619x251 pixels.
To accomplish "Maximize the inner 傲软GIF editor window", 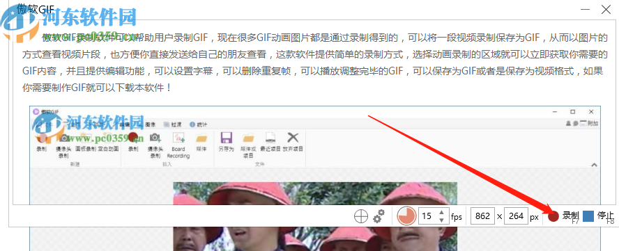I will [x=573, y=112].
